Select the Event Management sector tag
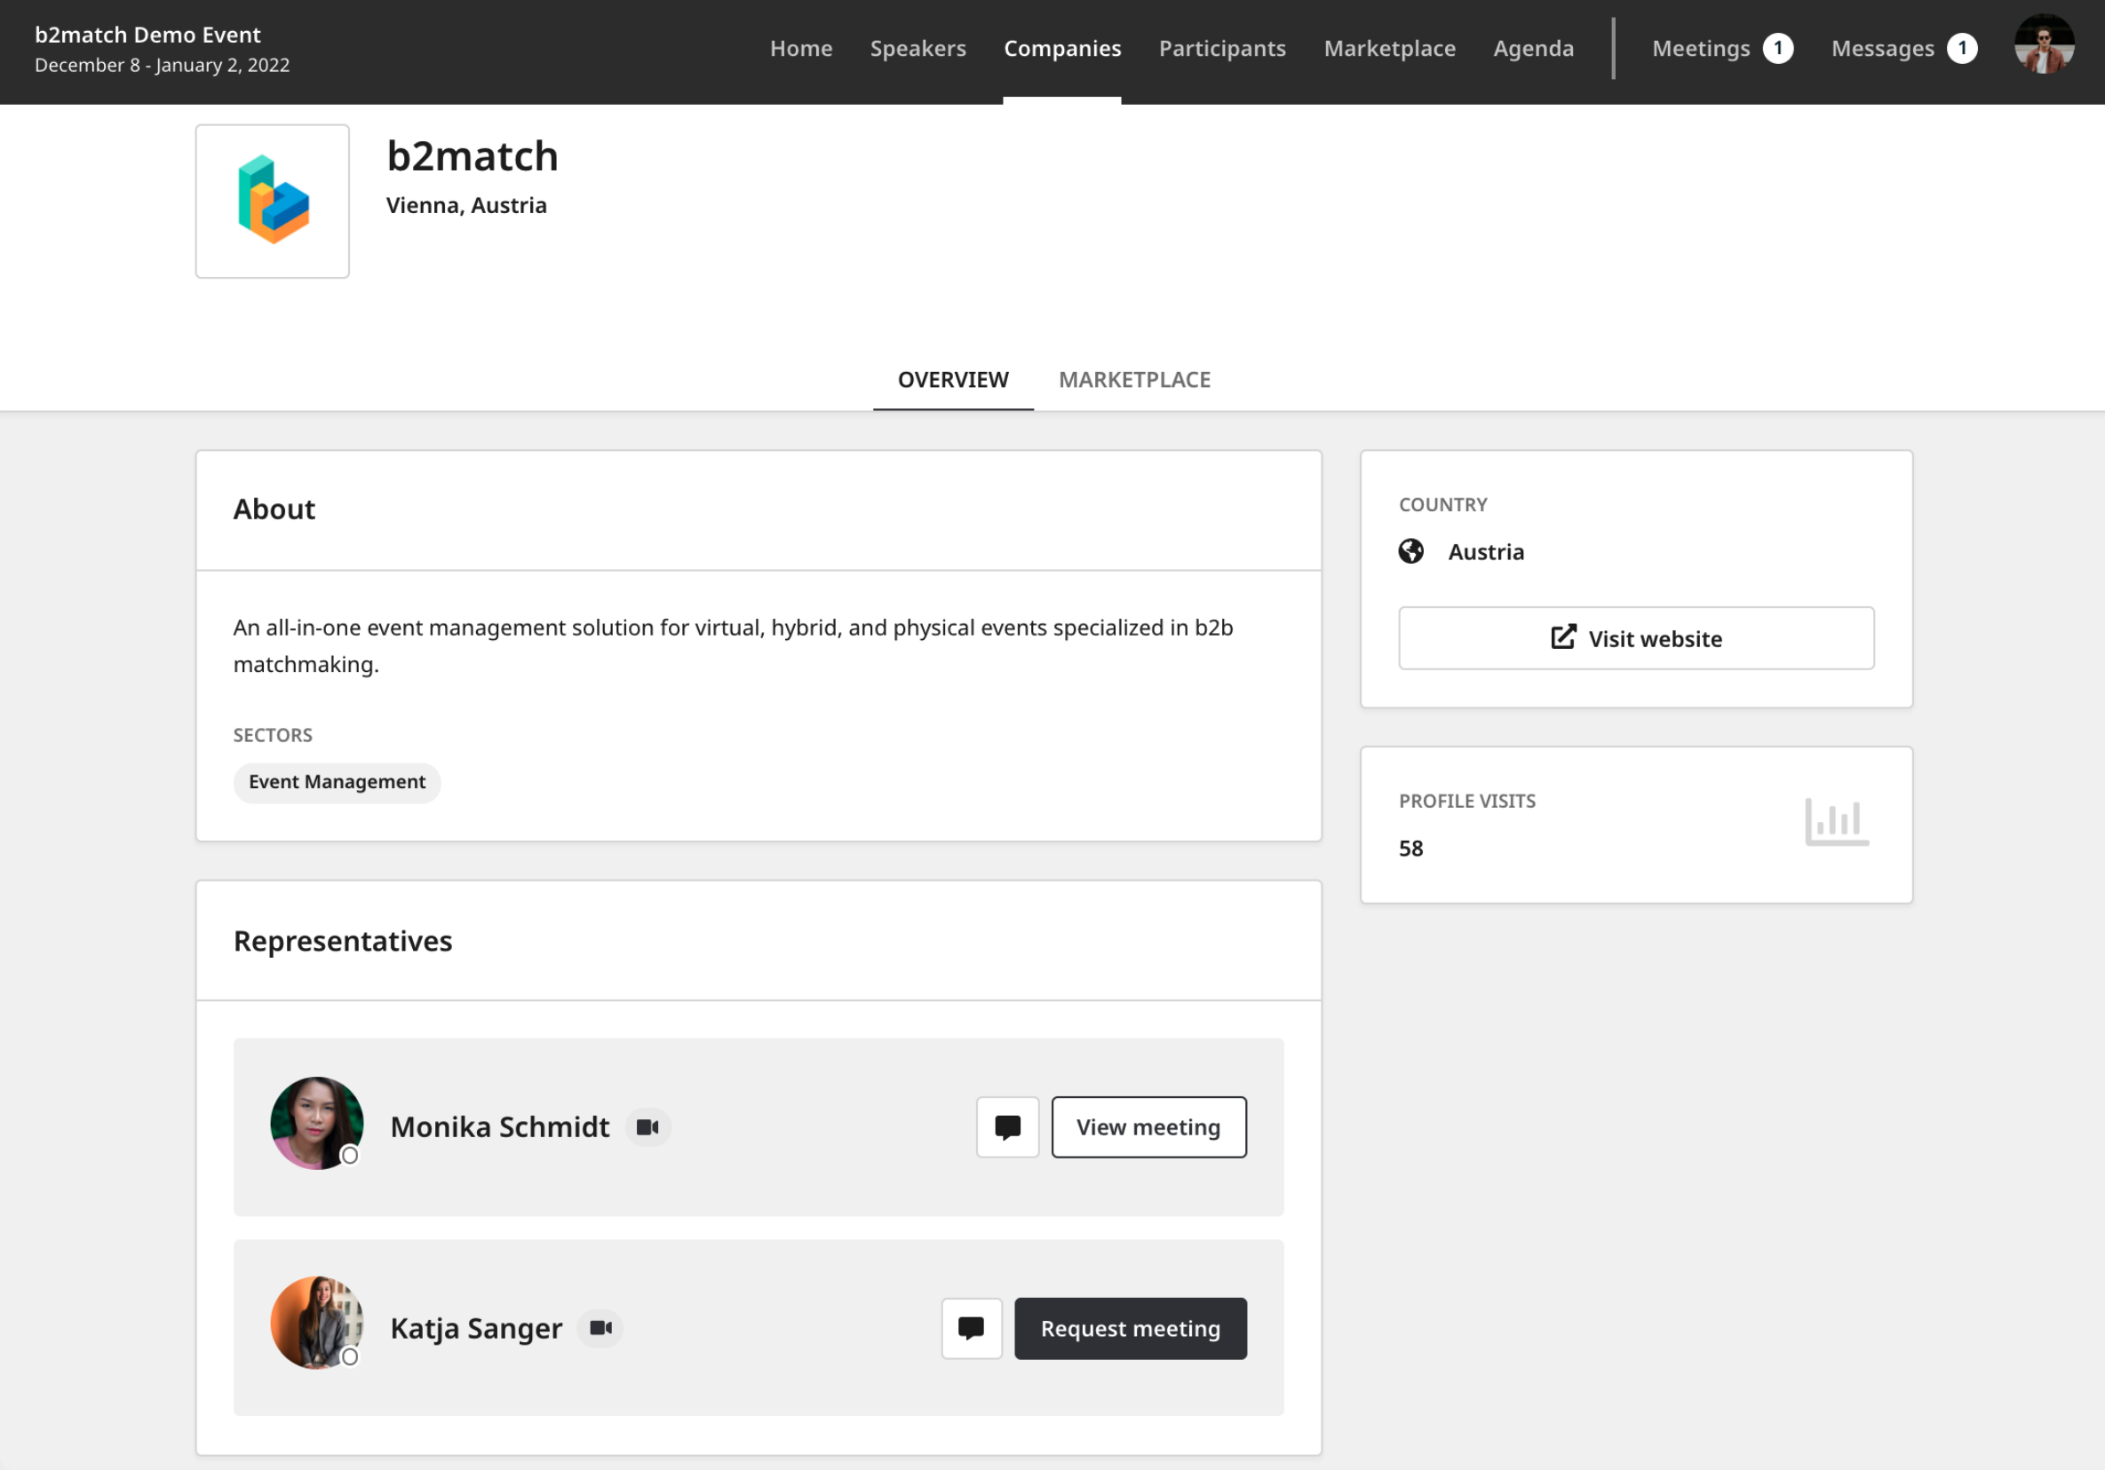Screen dimensions: 2105x1470 [337, 782]
